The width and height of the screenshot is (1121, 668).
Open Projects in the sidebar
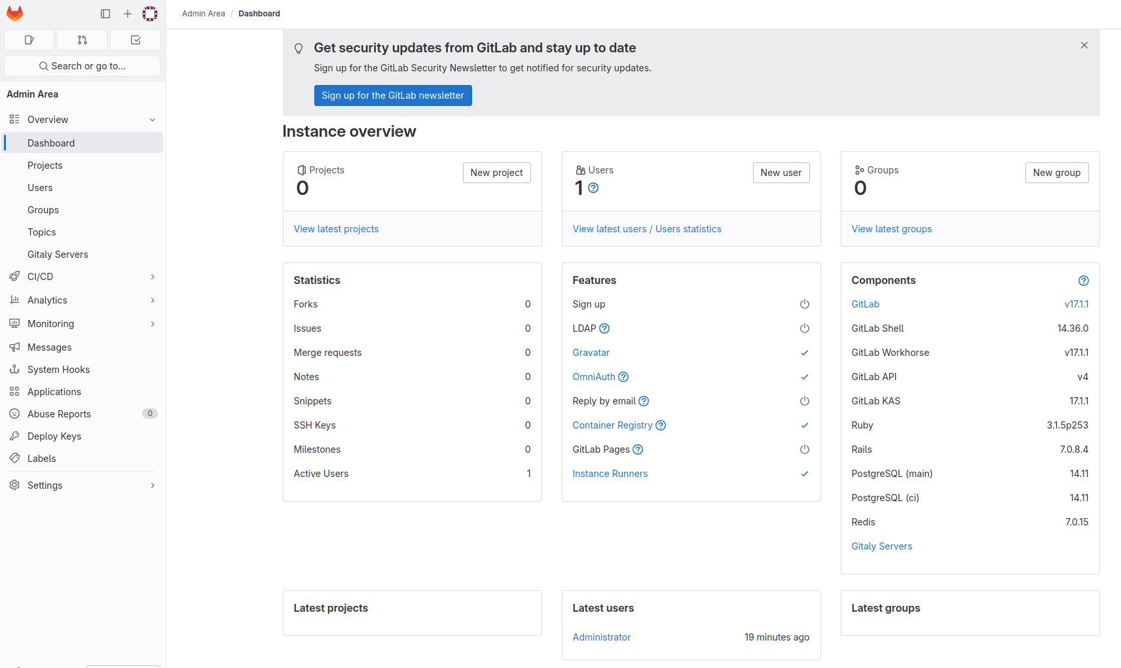(83, 166)
